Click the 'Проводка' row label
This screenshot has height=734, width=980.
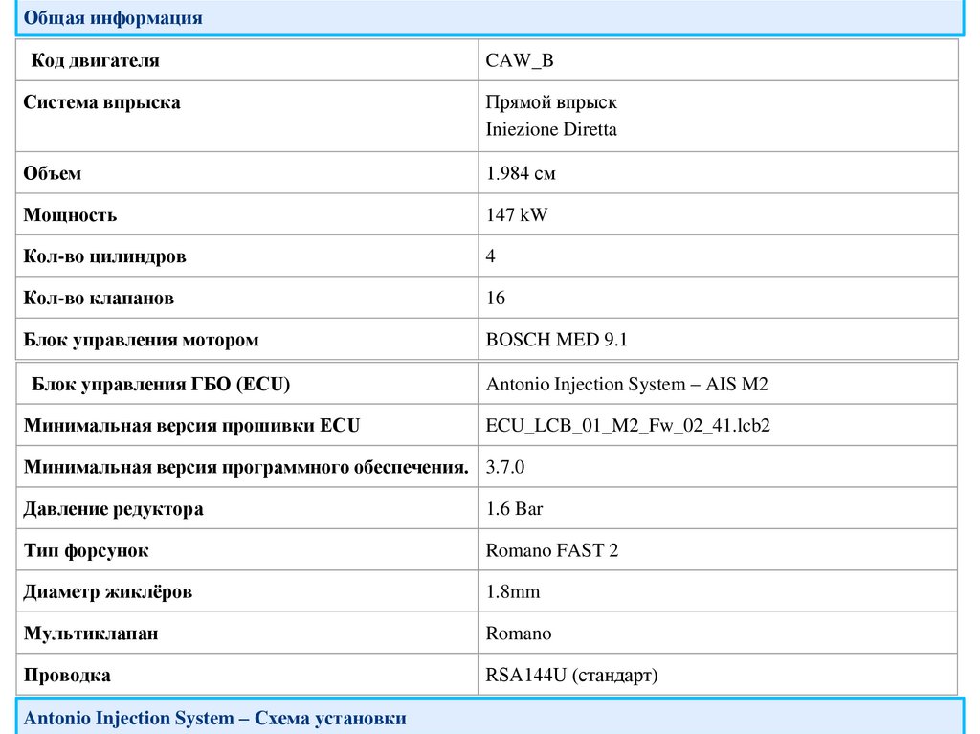67,676
